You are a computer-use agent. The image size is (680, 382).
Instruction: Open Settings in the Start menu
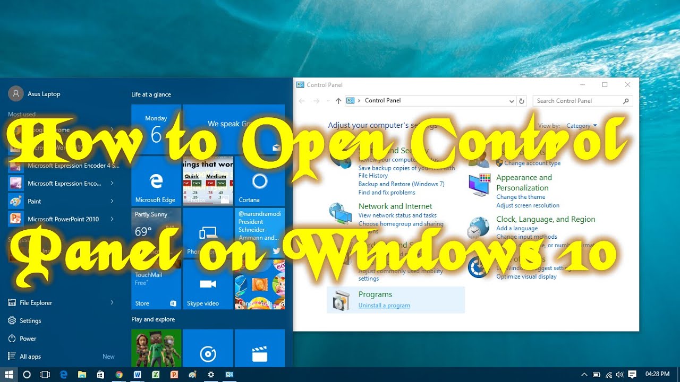(x=30, y=320)
